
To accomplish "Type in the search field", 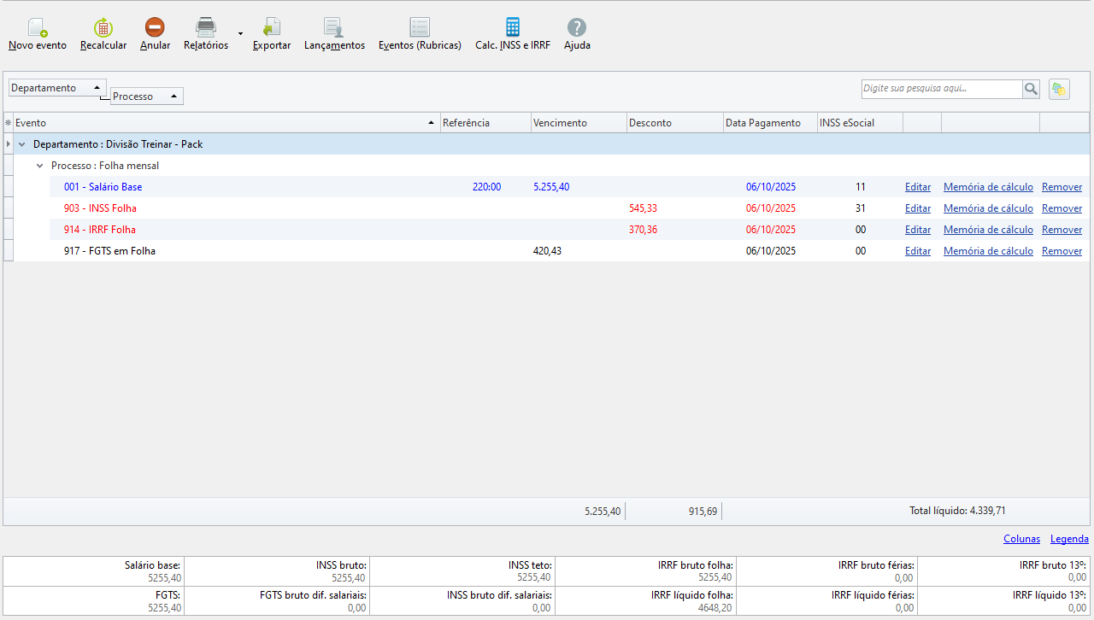I will [x=941, y=89].
